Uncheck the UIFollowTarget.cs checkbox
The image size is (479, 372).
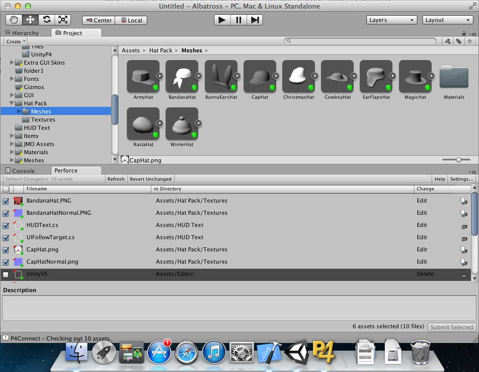6,238
